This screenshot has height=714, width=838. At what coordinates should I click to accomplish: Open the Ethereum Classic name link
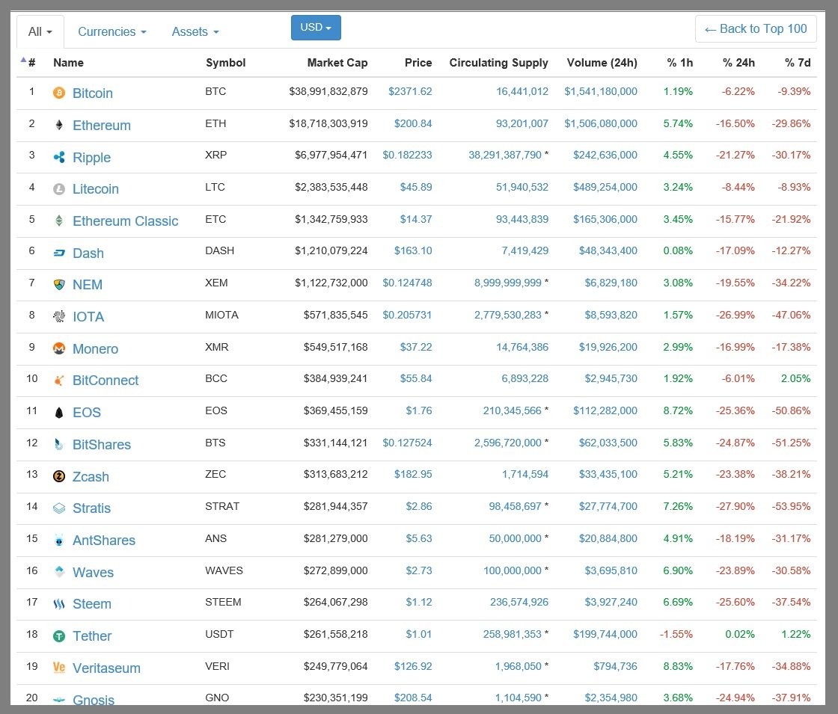(125, 221)
